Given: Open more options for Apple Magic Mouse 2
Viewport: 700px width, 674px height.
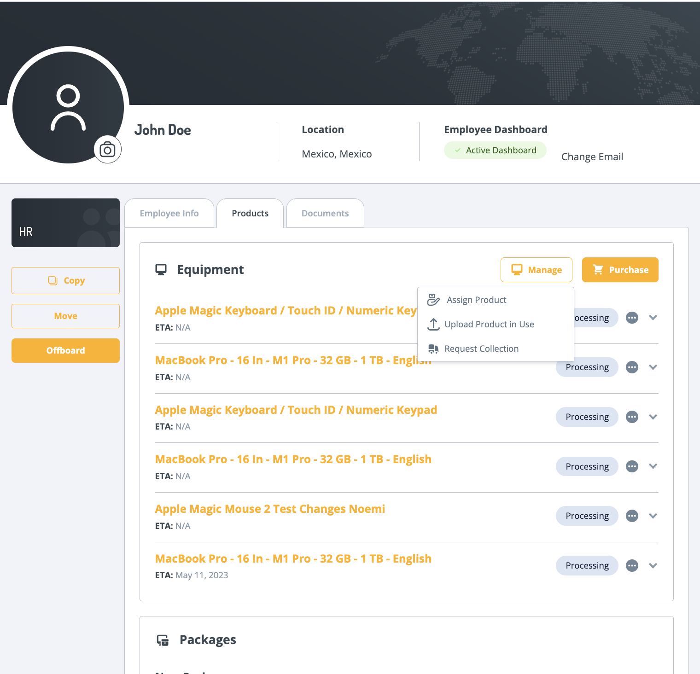Looking at the screenshot, I should [x=632, y=516].
